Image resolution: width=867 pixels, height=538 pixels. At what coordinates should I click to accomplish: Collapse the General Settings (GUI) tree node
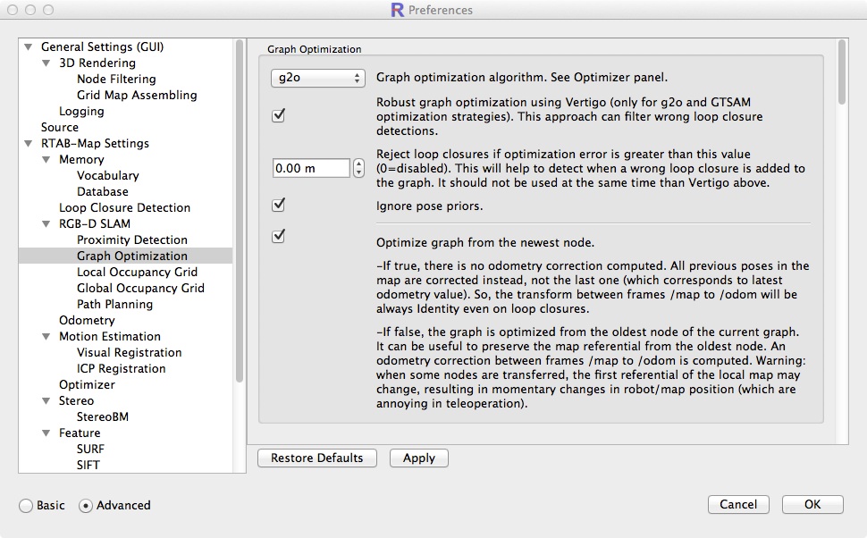pos(29,47)
